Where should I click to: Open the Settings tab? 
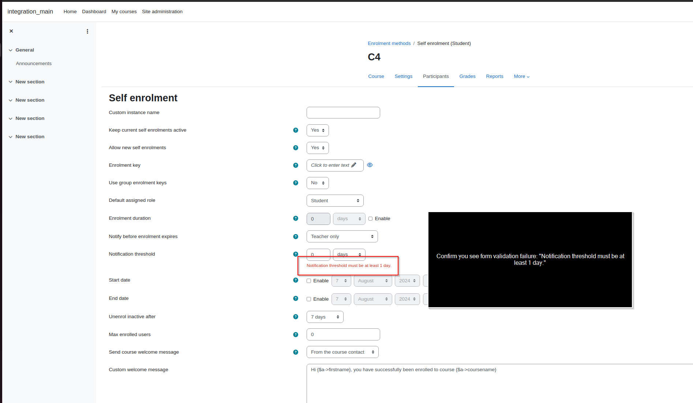tap(403, 76)
